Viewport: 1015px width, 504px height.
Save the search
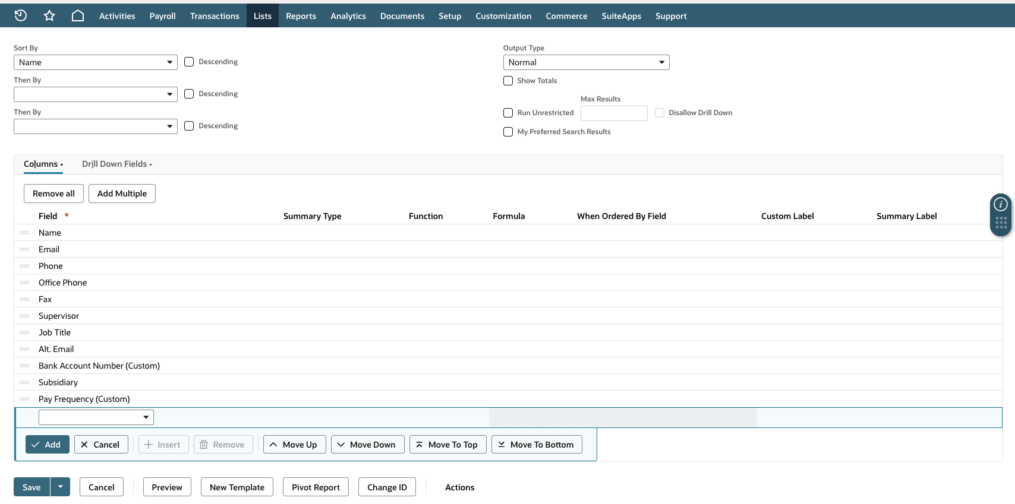[x=31, y=487]
